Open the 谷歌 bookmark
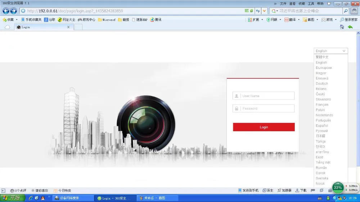 tap(50, 20)
